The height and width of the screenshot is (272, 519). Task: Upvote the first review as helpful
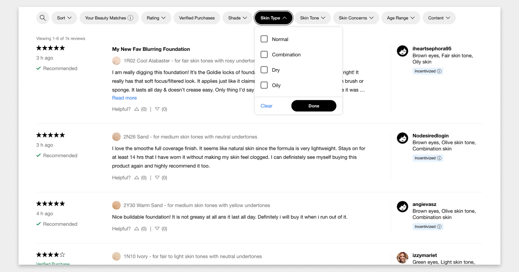(x=137, y=109)
